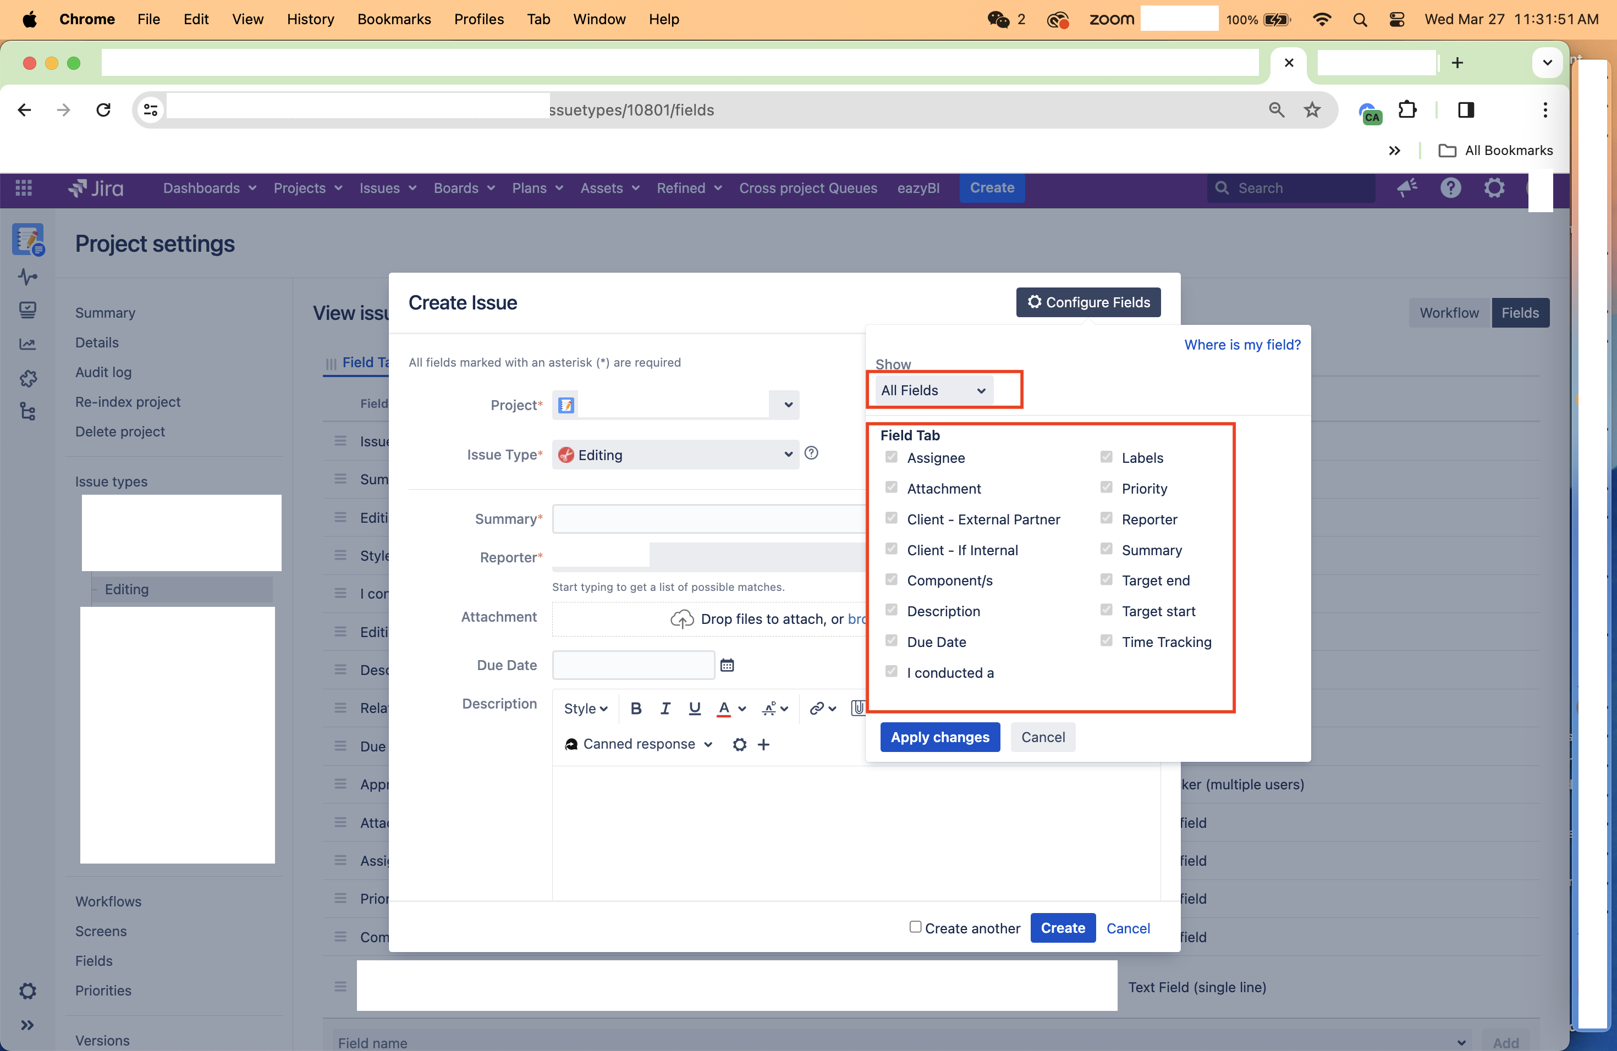Viewport: 1617px width, 1051px height.
Task: Open the Where is my field? link
Action: 1242,345
